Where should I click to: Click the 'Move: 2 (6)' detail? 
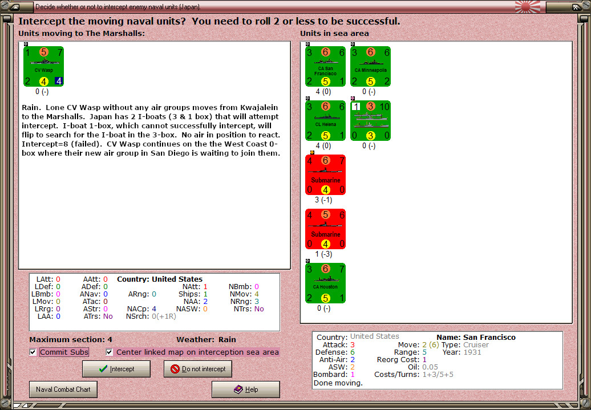pyautogui.click(x=418, y=345)
